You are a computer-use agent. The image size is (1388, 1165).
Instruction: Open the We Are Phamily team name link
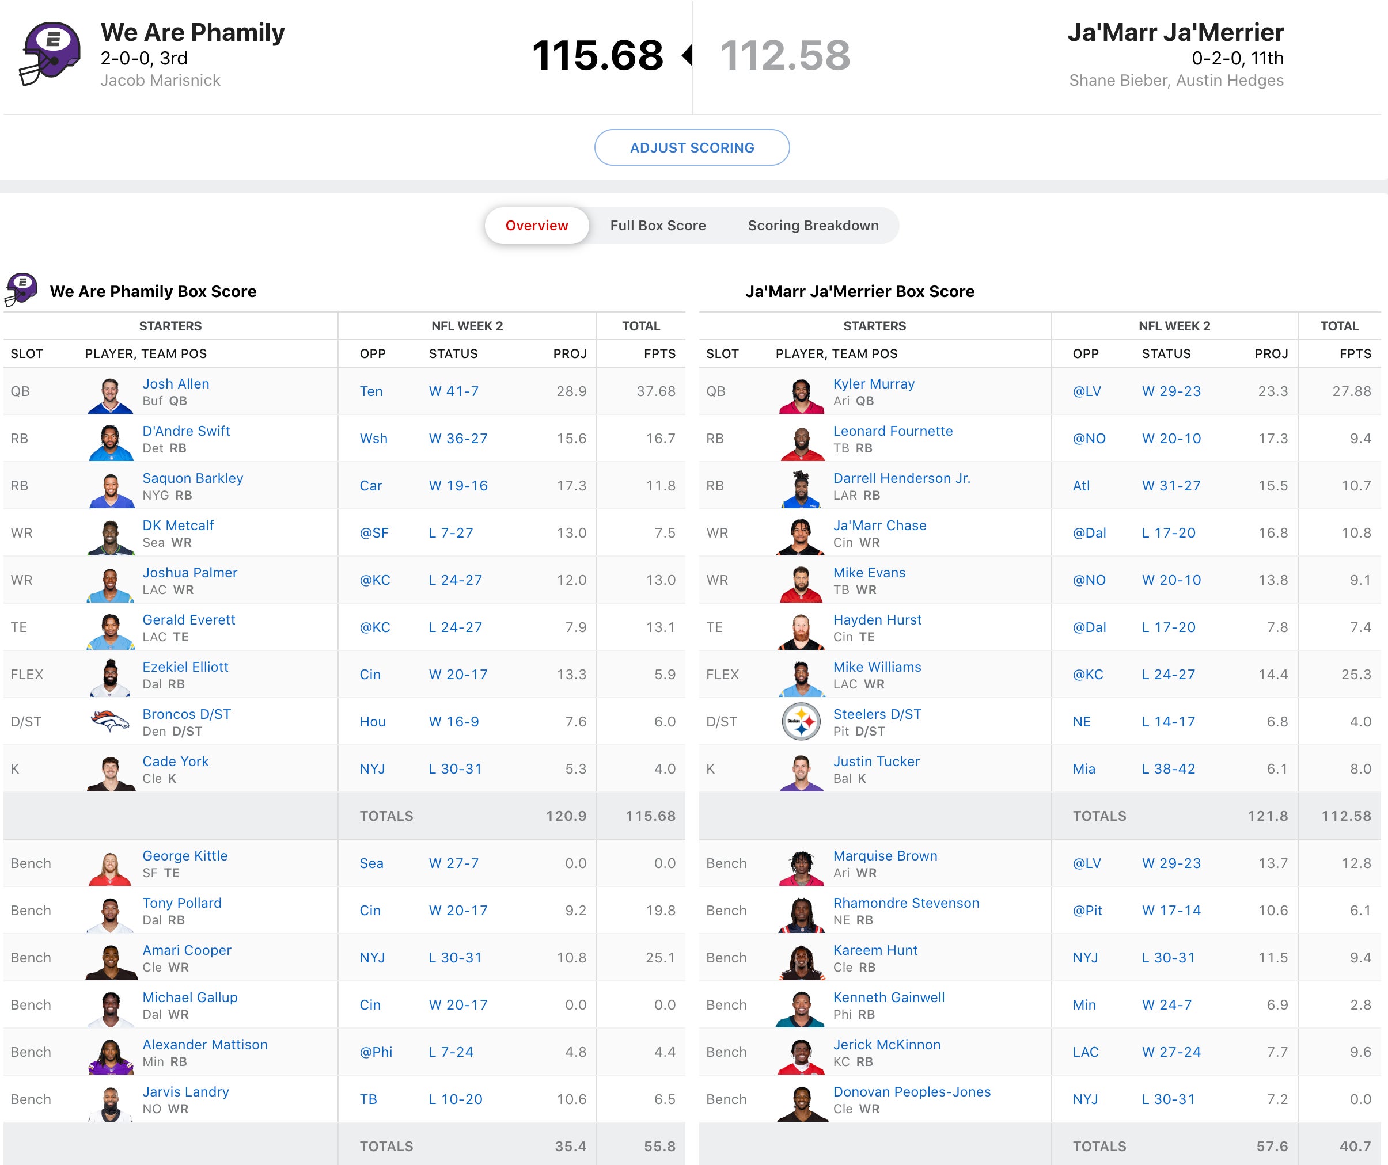tap(192, 32)
